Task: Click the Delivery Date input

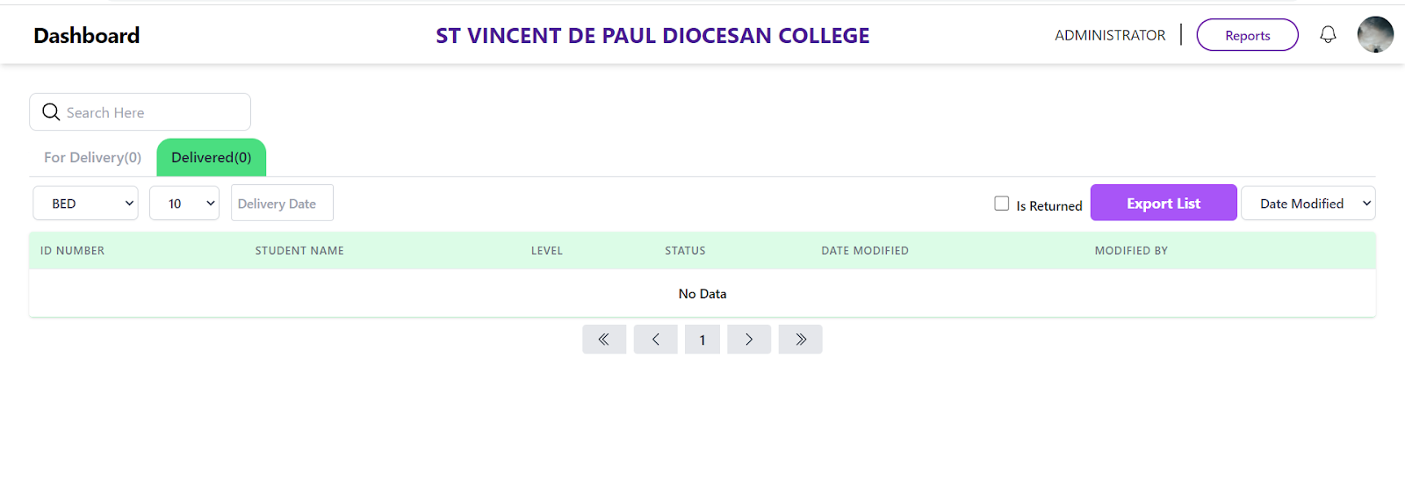Action: (x=282, y=204)
